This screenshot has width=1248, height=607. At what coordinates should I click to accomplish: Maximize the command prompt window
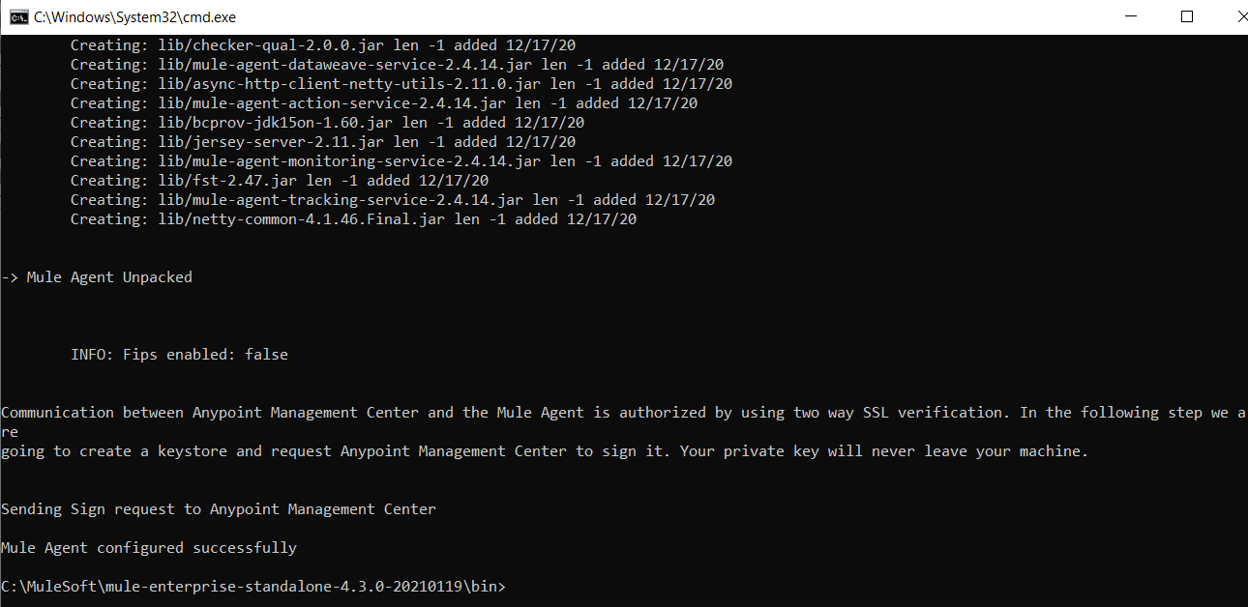pos(1187,16)
